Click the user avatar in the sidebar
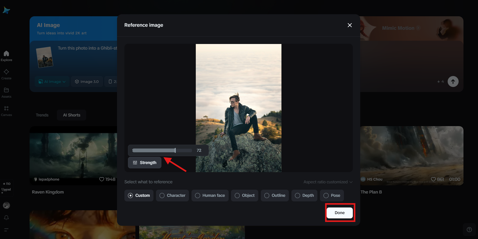 tap(6, 205)
